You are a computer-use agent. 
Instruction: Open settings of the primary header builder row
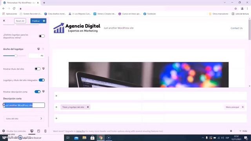56,107
